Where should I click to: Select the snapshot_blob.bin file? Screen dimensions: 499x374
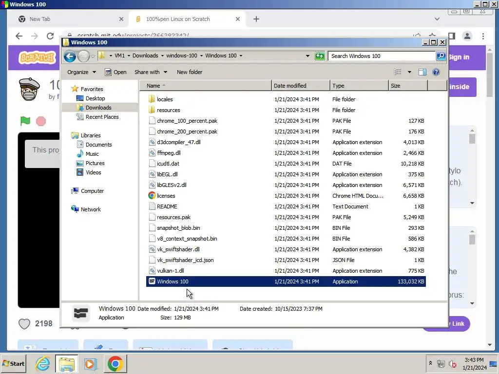click(x=286, y=228)
